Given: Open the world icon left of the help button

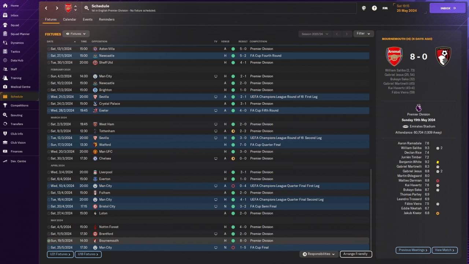Looking at the screenshot, I should pyautogui.click(x=363, y=8).
